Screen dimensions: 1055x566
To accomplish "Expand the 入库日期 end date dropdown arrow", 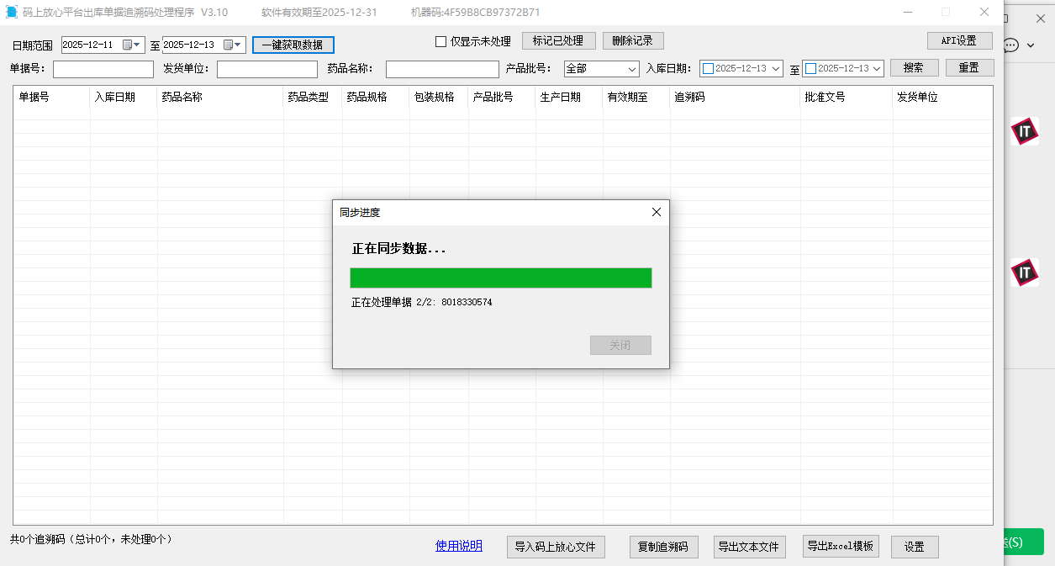I will pos(877,69).
